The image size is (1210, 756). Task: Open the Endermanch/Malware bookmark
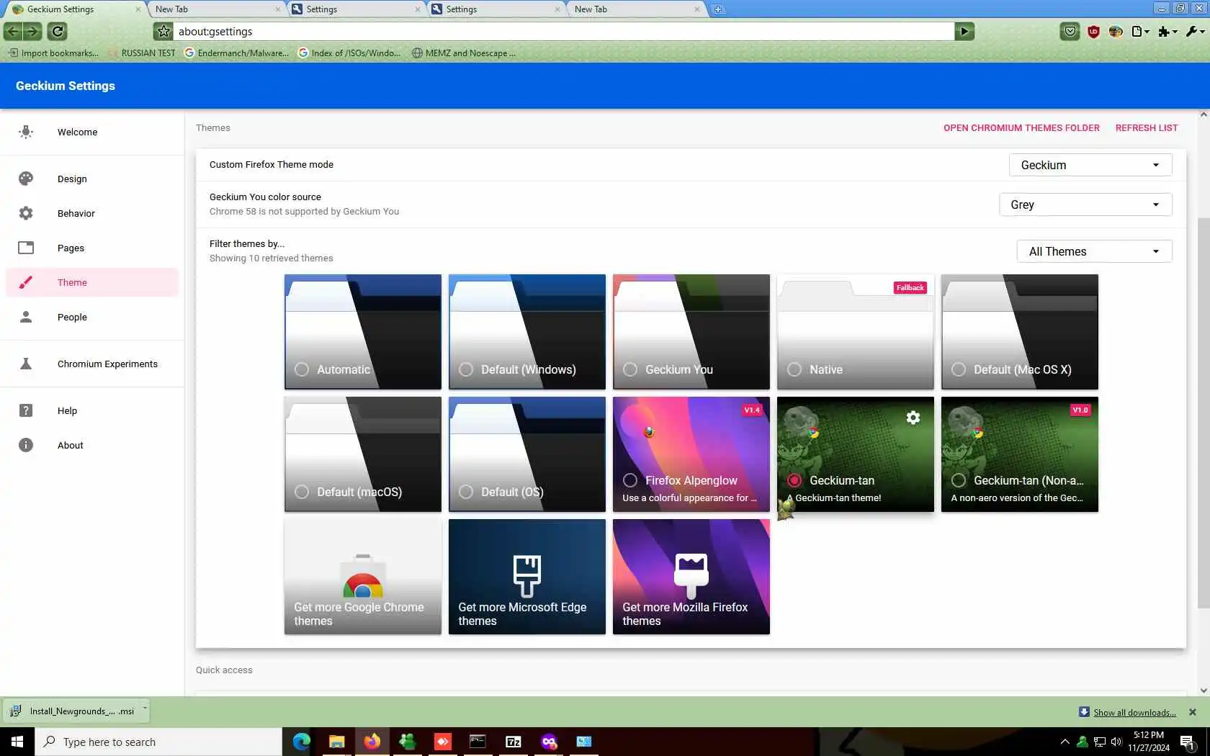pyautogui.click(x=236, y=53)
